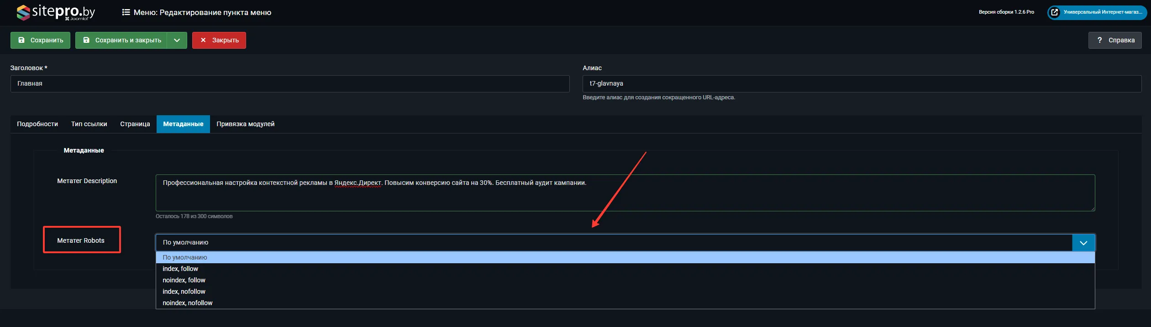
Task: Select noindex, follow from the list
Action: click(x=184, y=280)
